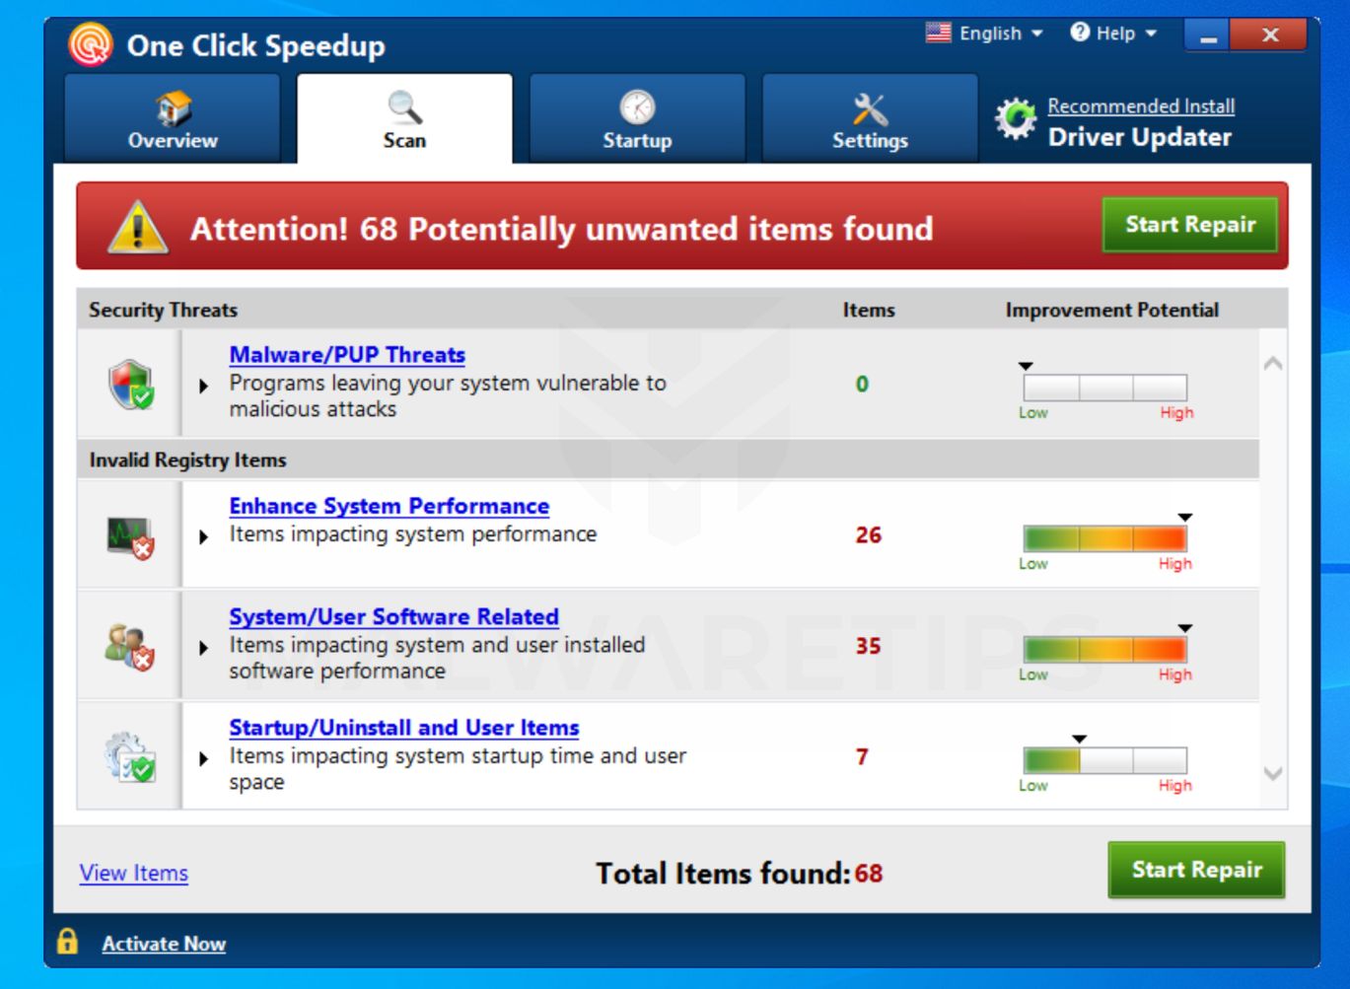Screen dimensions: 1350x989
Task: Click the item count 7
Action: (862, 757)
